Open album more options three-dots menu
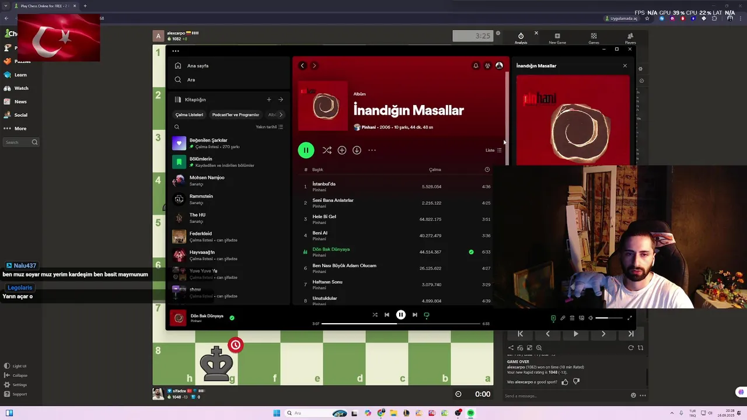The image size is (747, 420). [372, 150]
